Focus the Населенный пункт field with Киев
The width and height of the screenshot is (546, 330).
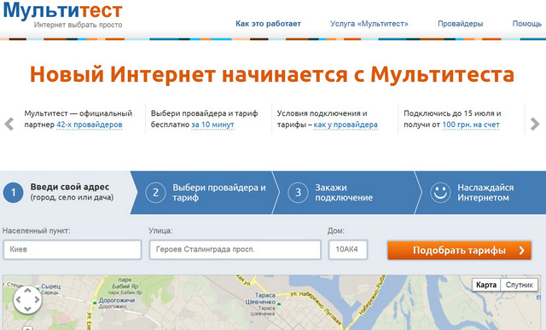[x=73, y=250]
